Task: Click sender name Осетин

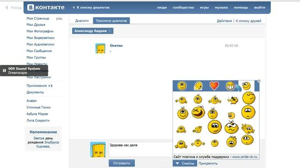Action: pos(116,46)
